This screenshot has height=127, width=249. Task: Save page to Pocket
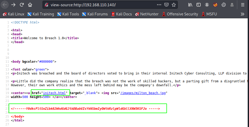click(166, 5)
